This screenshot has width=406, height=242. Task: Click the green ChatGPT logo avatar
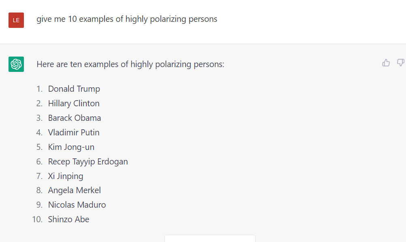[x=16, y=64]
